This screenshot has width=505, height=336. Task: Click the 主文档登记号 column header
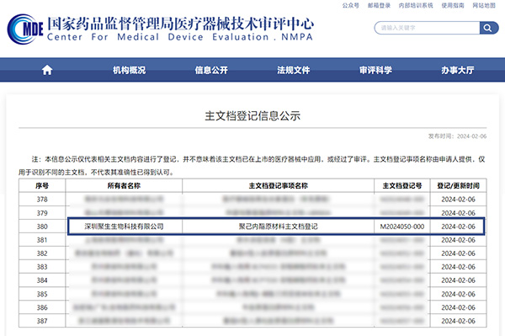[x=402, y=185]
